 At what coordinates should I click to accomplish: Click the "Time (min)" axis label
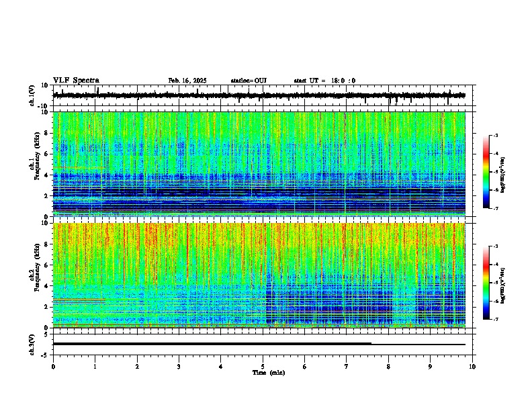(x=269, y=373)
